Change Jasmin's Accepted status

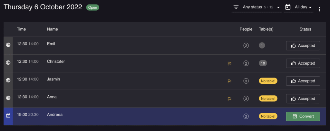click(303, 81)
